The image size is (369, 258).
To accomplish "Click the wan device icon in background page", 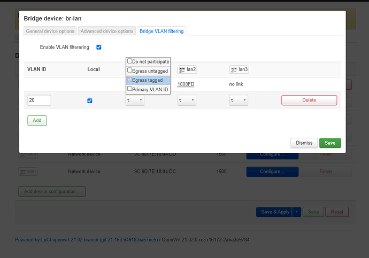I will pos(28,171).
